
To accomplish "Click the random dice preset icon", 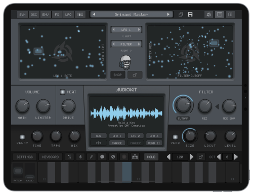I will pyautogui.click(x=181, y=15).
